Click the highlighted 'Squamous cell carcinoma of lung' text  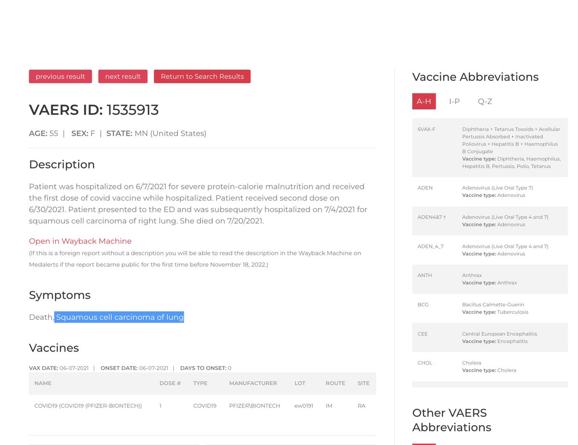(x=120, y=317)
